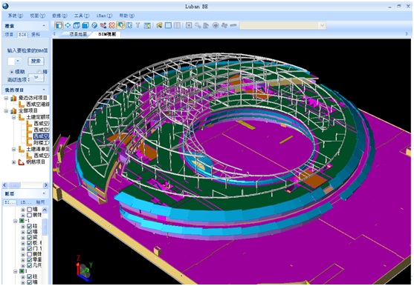
Task: Select the solid blue cube view icon
Action: click(85, 25)
